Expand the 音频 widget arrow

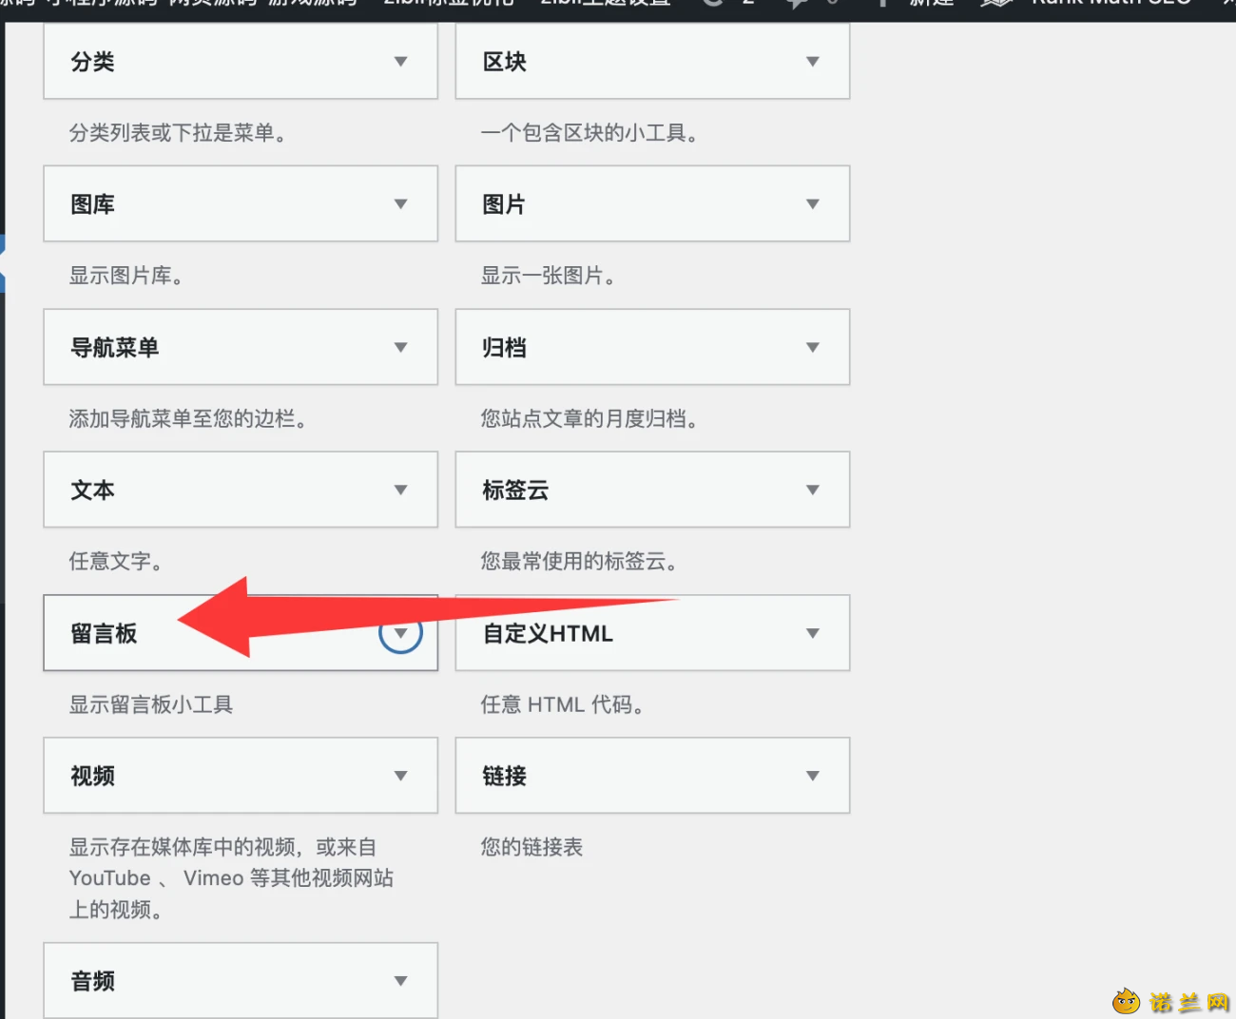click(401, 981)
